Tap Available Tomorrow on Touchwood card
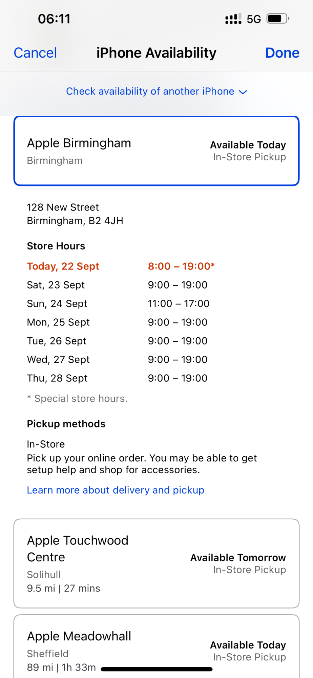 [x=238, y=558]
